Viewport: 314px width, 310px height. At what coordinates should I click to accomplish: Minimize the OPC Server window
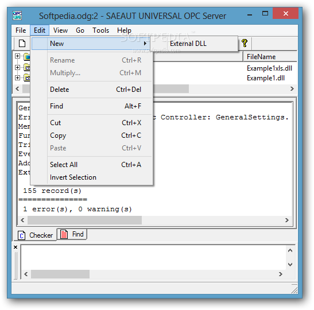click(250, 14)
